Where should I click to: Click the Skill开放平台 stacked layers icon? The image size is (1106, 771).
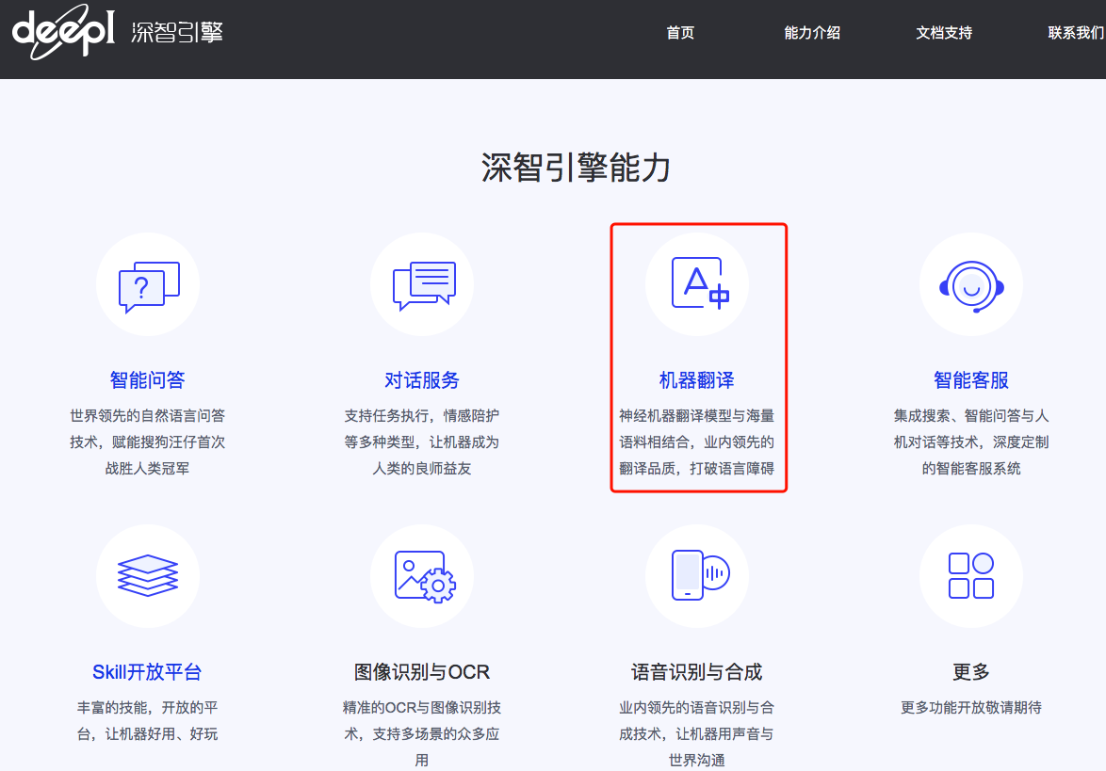click(148, 575)
